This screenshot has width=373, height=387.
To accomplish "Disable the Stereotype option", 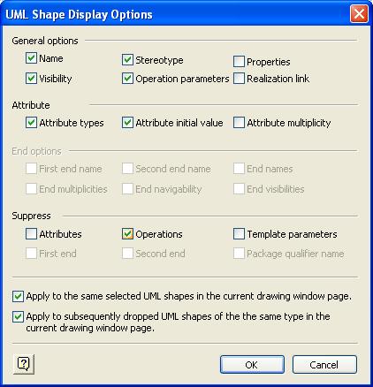I will point(127,60).
